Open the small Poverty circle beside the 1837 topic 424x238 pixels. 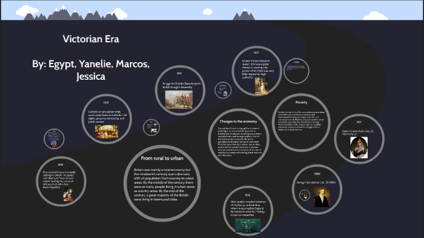pos(296,71)
